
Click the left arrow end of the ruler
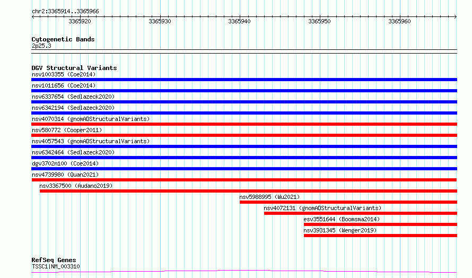tap(33, 16)
